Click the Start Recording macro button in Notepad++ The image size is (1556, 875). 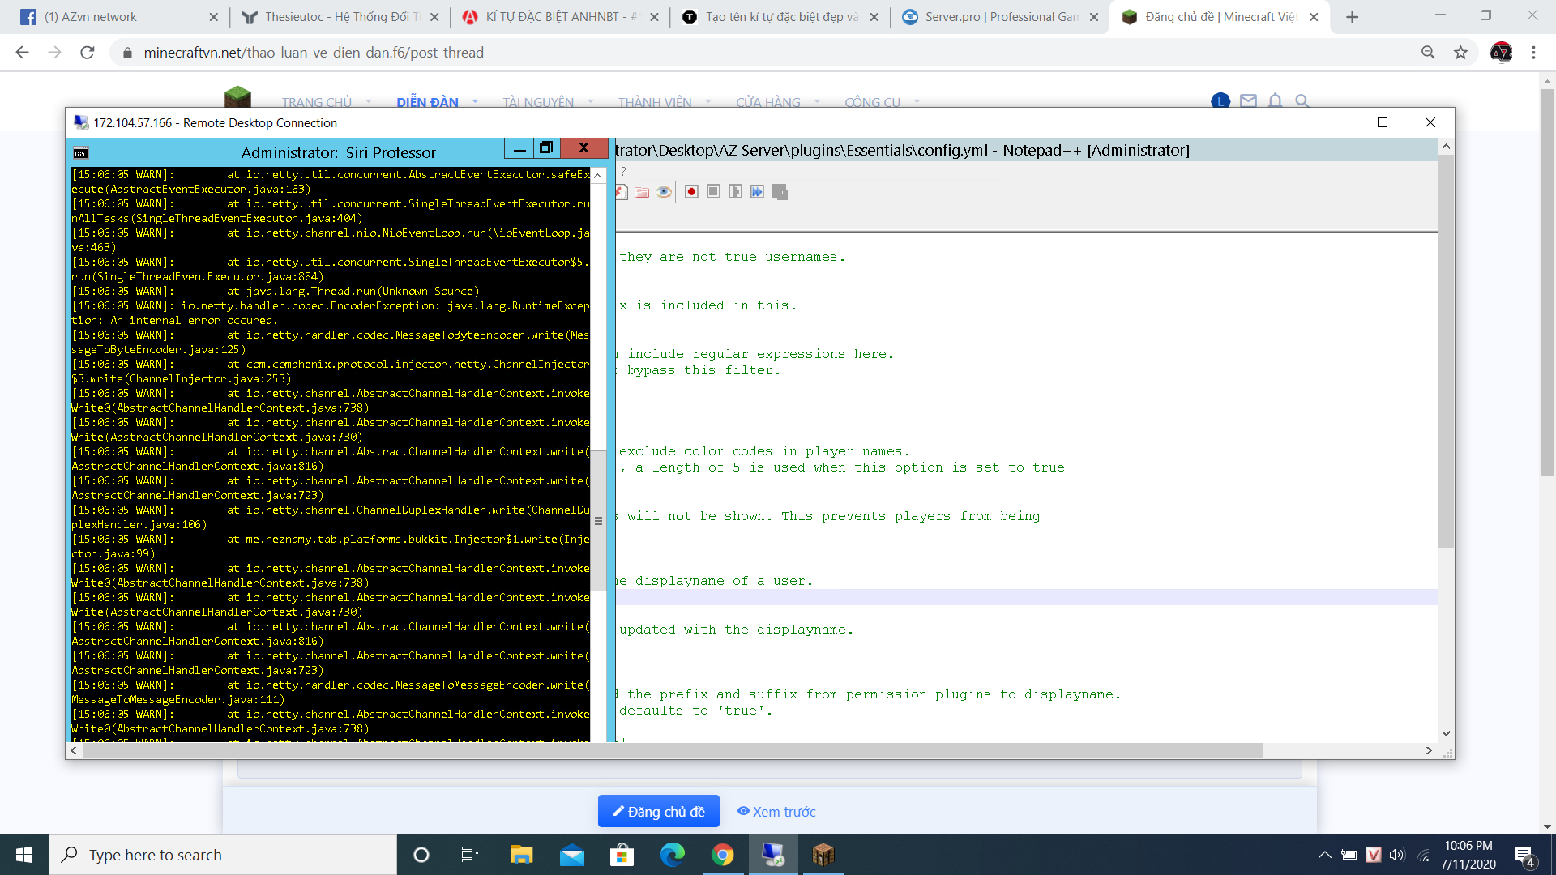691,192
